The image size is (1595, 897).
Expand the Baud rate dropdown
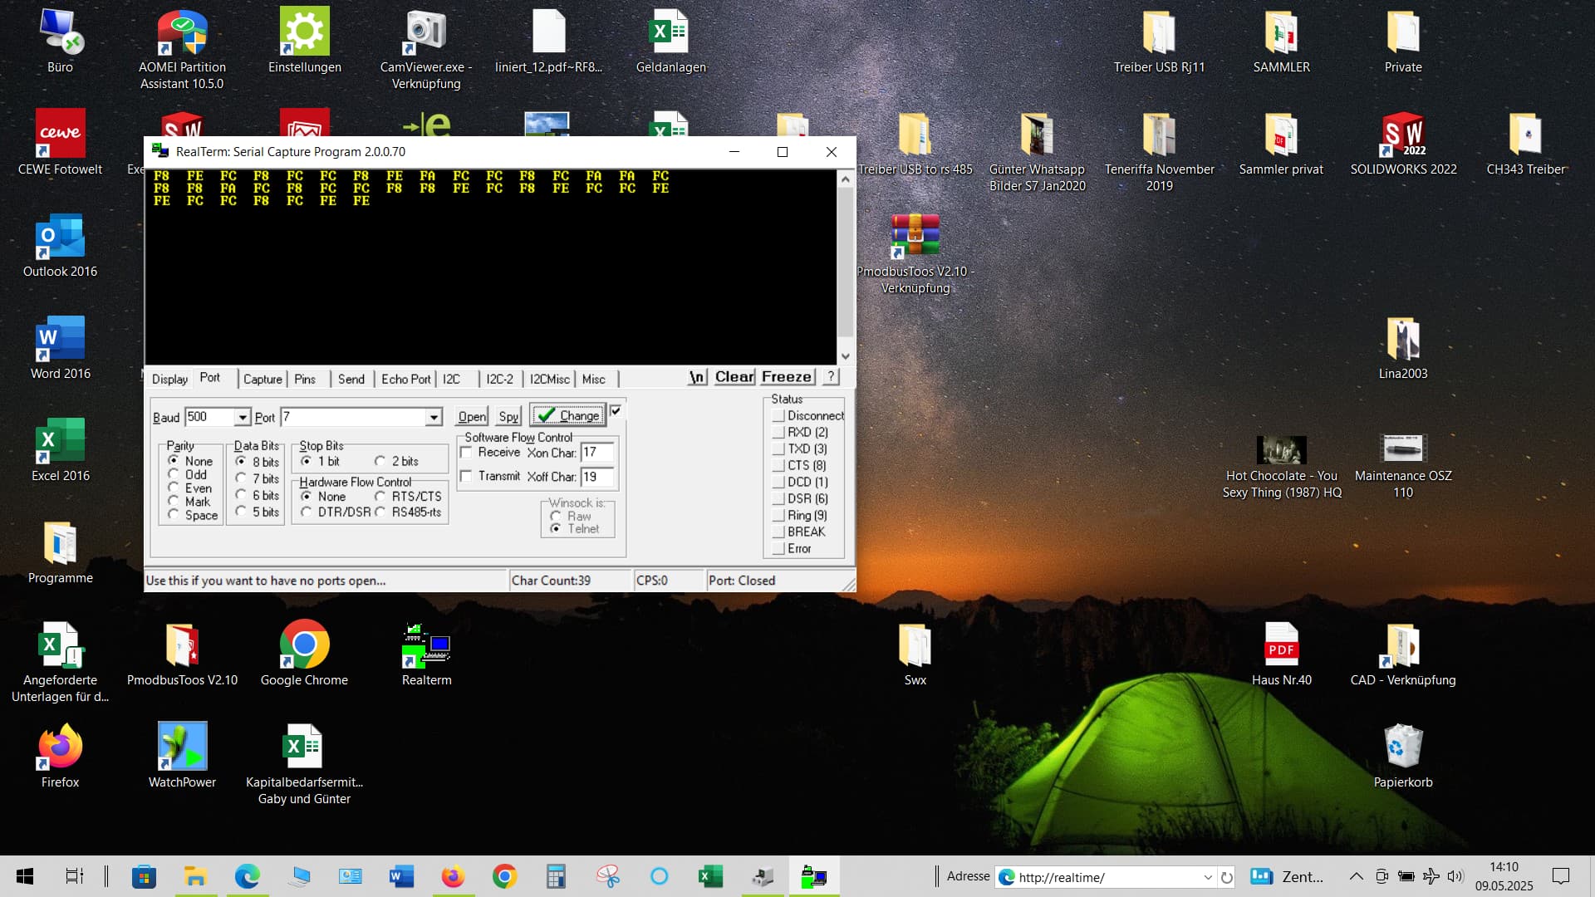point(242,417)
